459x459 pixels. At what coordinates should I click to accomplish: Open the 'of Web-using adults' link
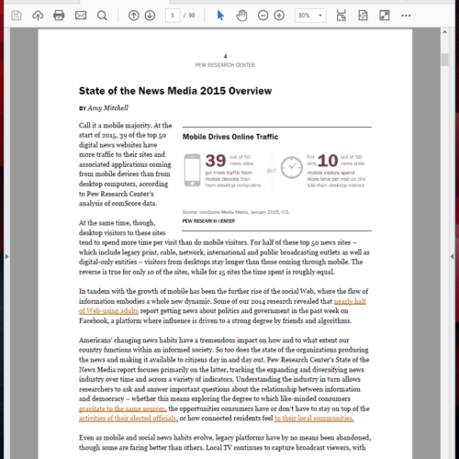click(x=108, y=311)
